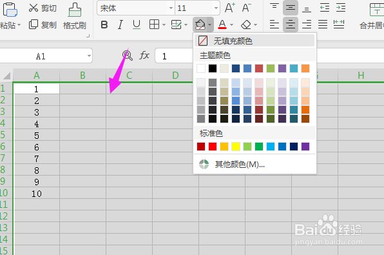The width and height of the screenshot is (384, 255).
Task: Click the fill color bucket icon
Action: [200, 25]
